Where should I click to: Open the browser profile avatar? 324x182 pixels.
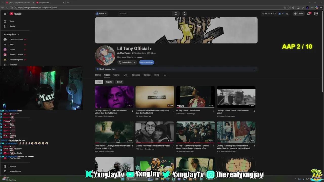tap(307, 8)
